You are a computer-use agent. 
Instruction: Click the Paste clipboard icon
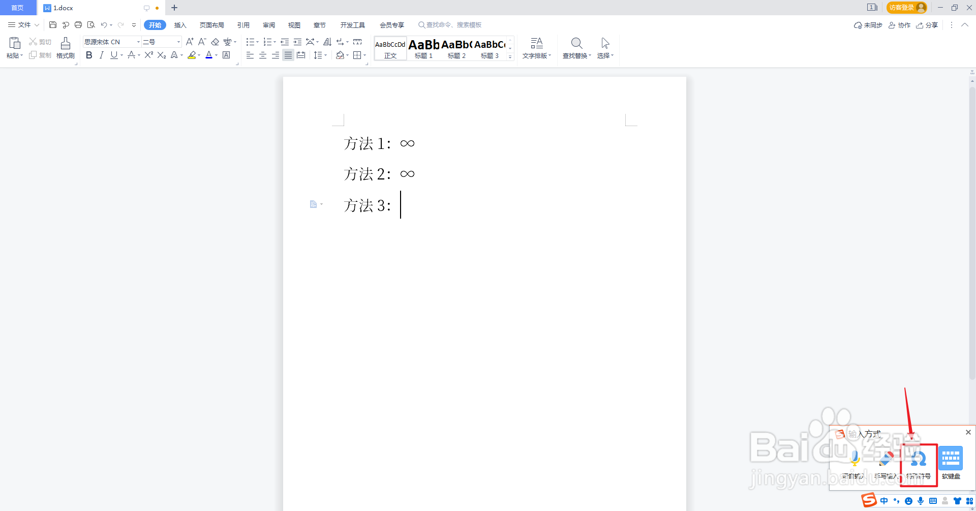click(x=15, y=43)
